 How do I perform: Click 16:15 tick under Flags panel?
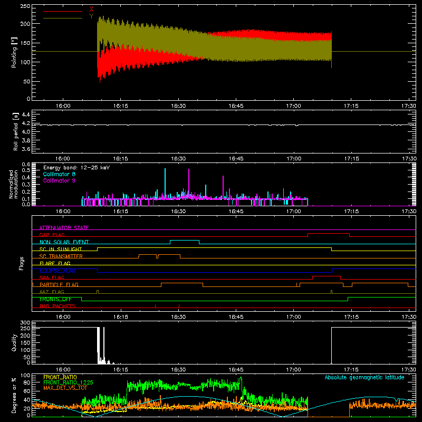(121, 317)
